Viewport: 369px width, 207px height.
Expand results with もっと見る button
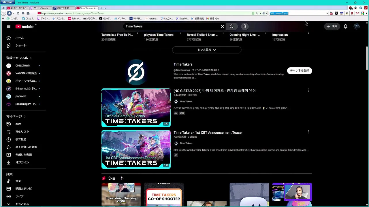coord(207,50)
